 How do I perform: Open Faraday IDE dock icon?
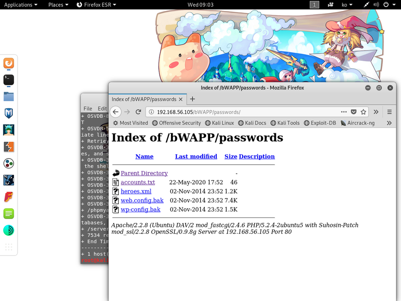(9, 197)
